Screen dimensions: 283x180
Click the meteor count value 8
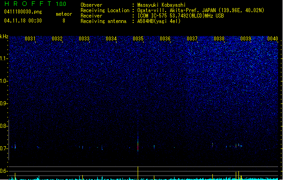[x=64, y=21]
